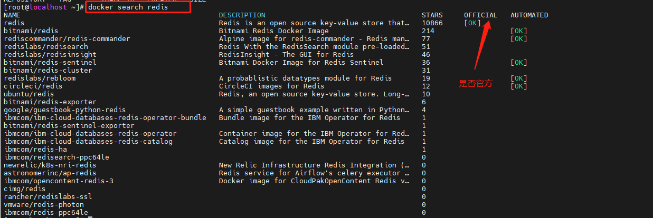The width and height of the screenshot is (653, 218).
Task: Click the NAME column header
Action: click(x=12, y=15)
